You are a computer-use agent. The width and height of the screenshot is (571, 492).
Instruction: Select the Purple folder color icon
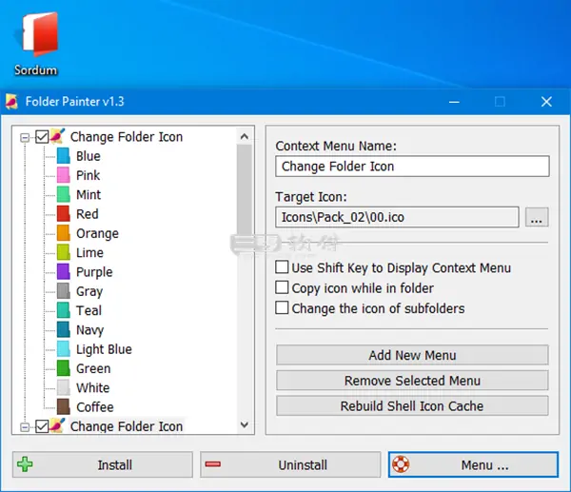click(64, 271)
